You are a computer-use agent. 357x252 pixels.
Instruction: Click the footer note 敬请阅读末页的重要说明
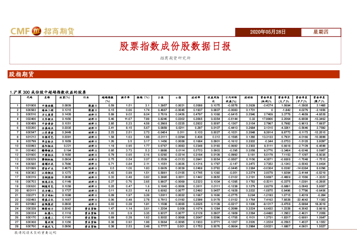[x=35, y=233]
